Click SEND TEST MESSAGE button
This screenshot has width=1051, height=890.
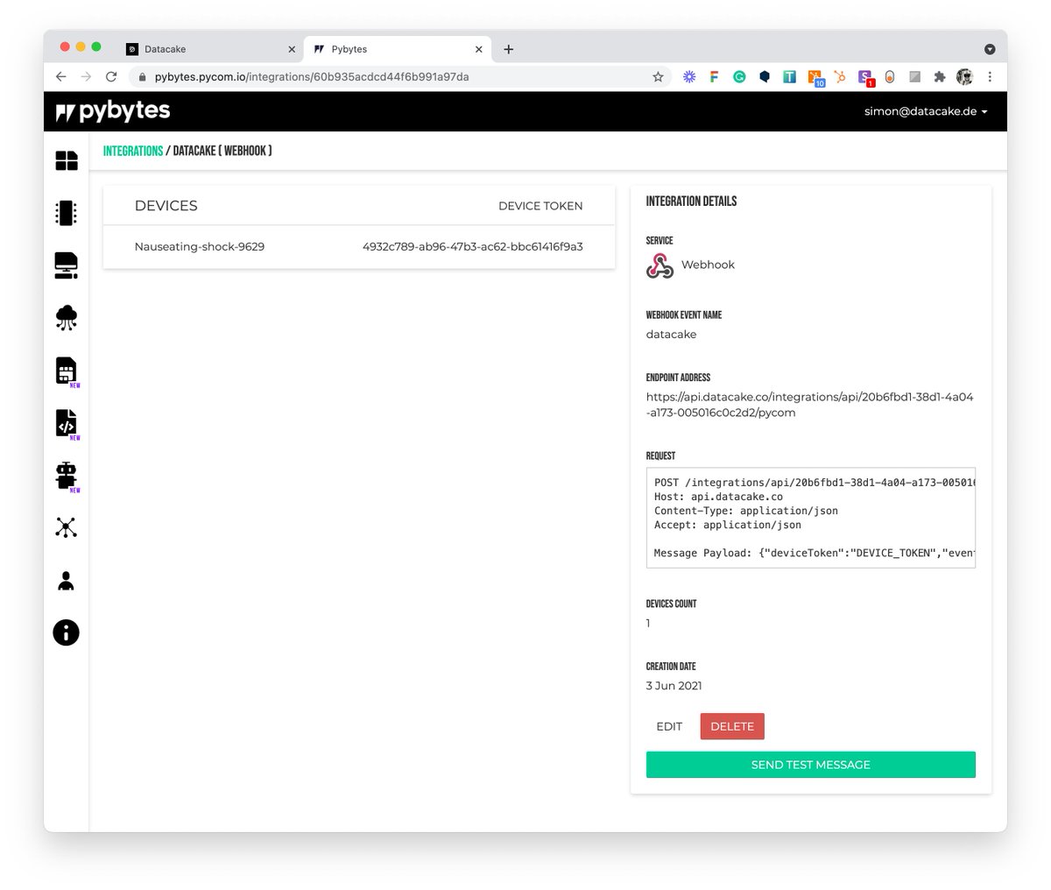coord(811,765)
